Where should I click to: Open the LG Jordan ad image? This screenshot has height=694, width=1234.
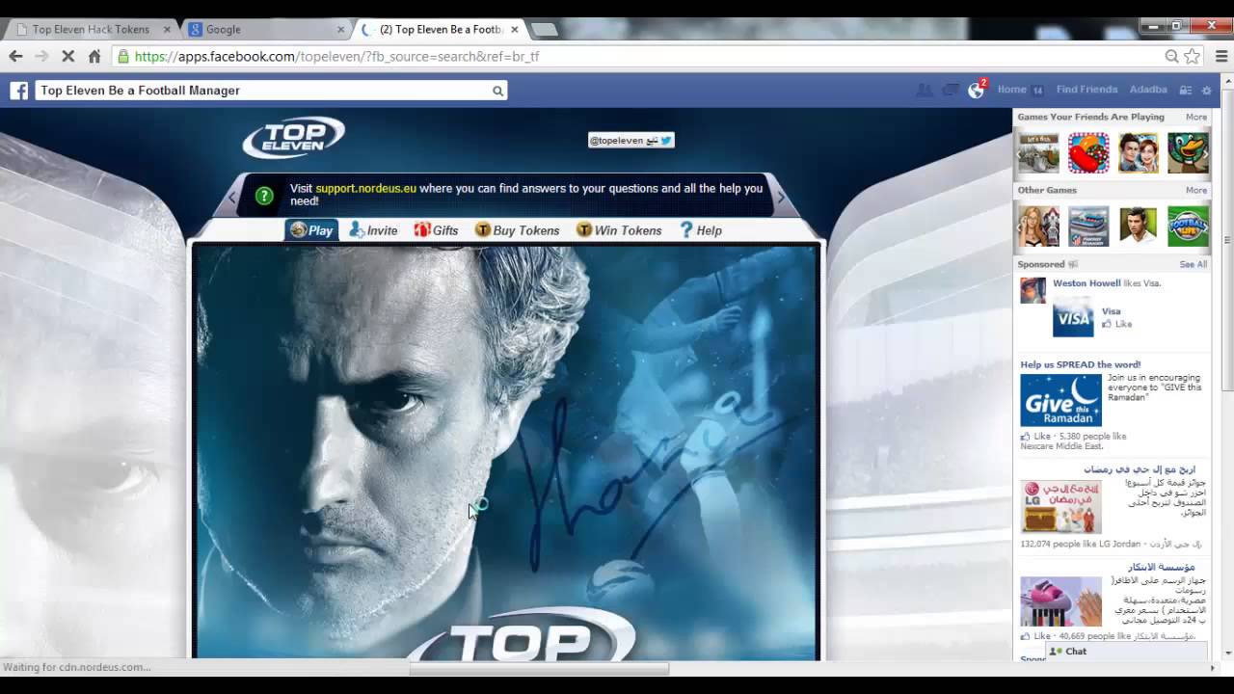click(1060, 507)
